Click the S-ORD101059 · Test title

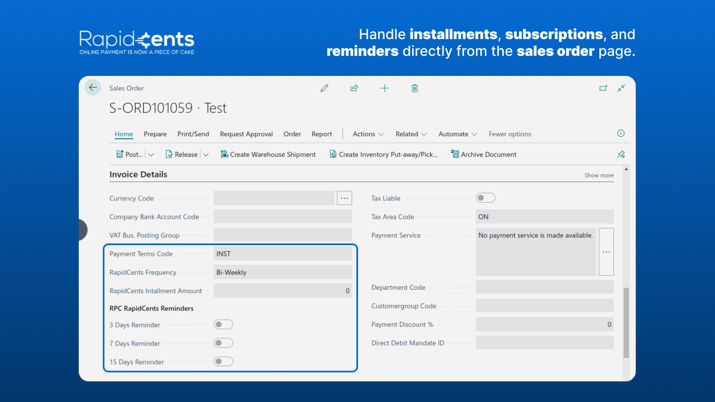point(168,108)
